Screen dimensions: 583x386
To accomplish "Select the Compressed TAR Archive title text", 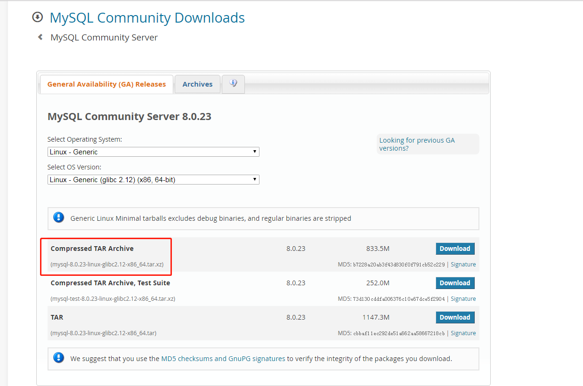I will click(x=92, y=249).
